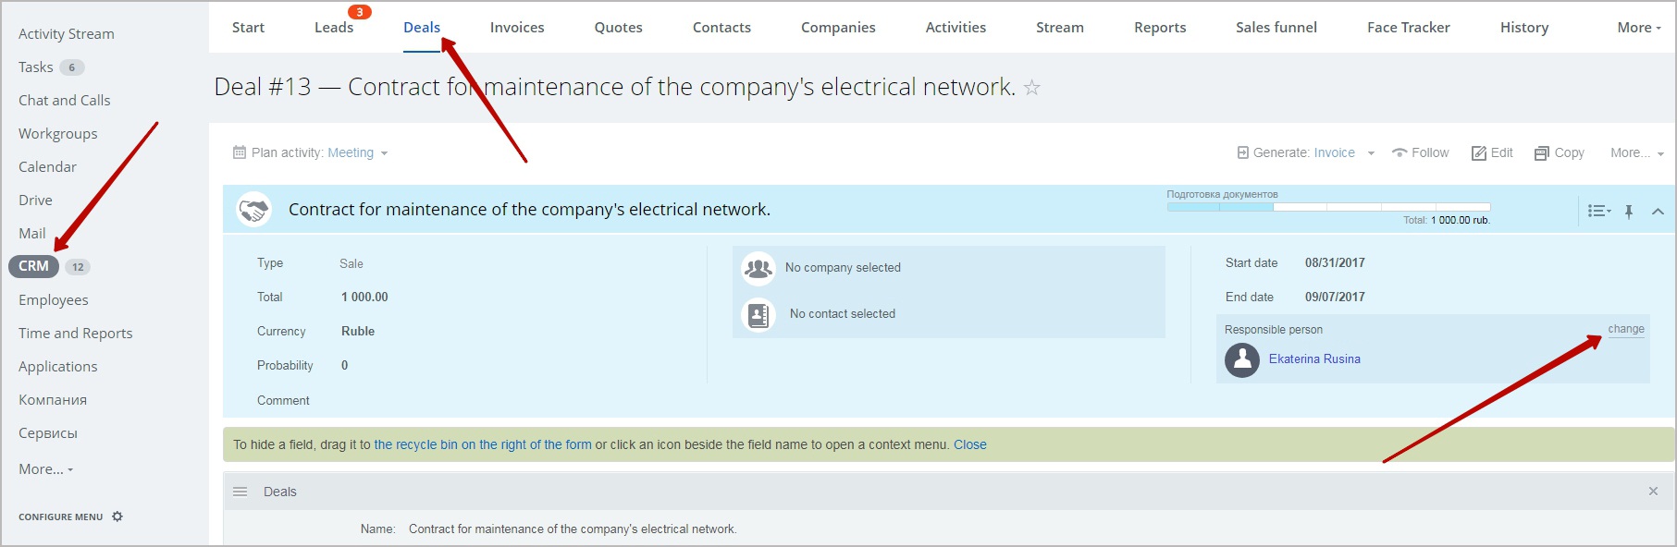Click the Generate document icon
The width and height of the screenshot is (1677, 547).
(x=1243, y=152)
